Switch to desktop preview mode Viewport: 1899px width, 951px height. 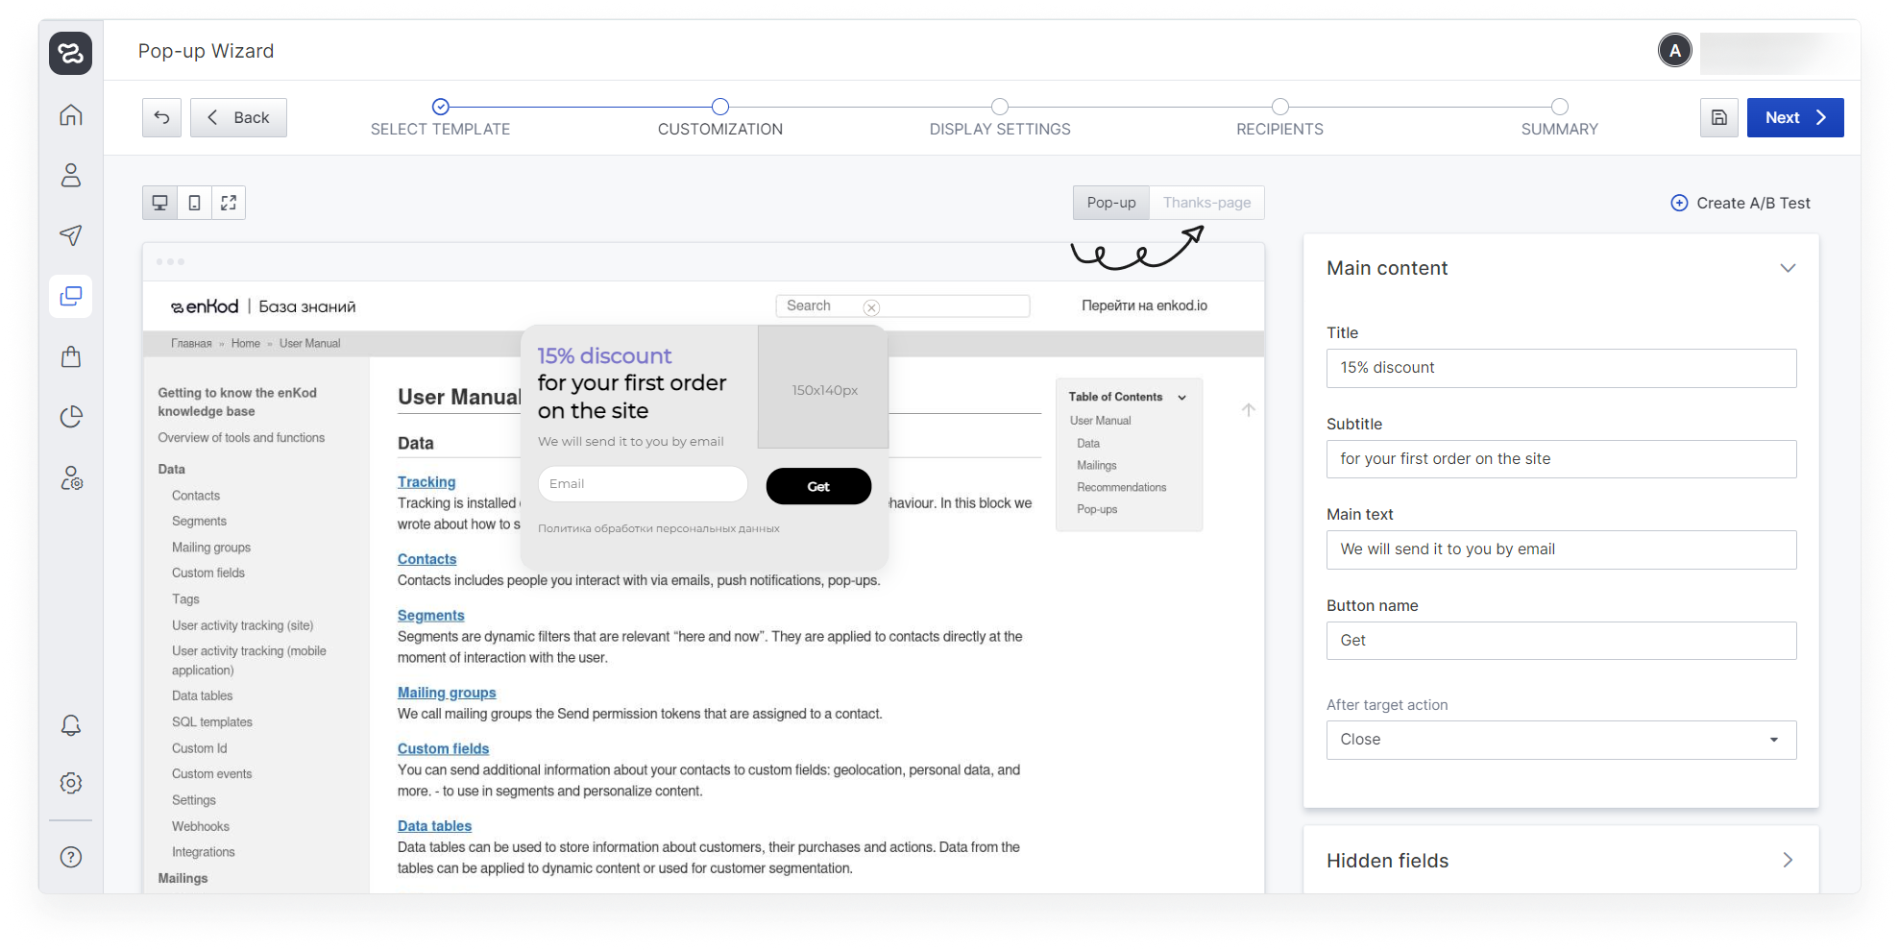(x=160, y=203)
